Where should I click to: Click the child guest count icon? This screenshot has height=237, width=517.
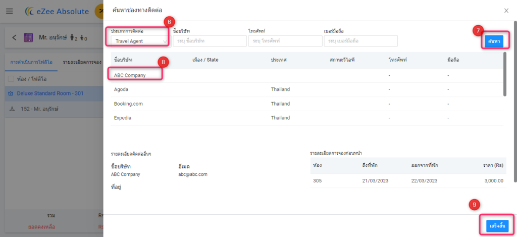83,37
